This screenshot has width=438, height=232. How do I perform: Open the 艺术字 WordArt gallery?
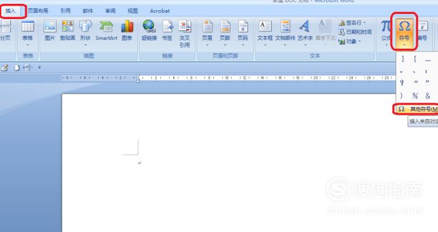(305, 33)
